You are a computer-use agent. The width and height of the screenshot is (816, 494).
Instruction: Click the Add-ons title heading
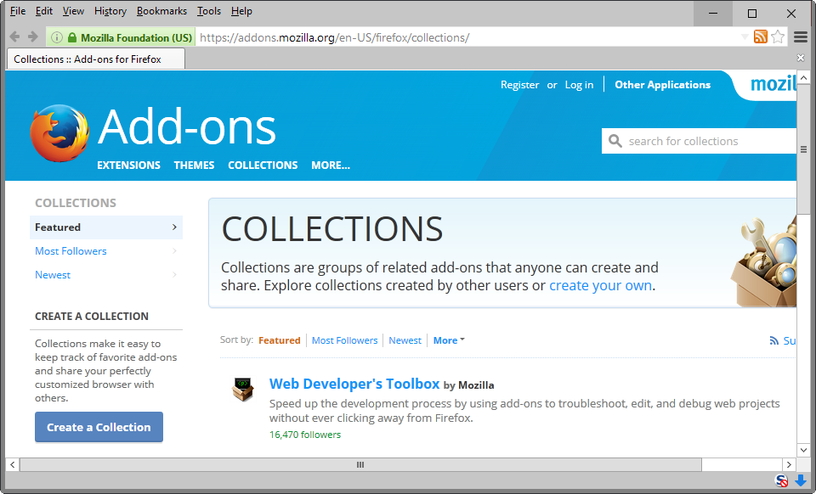[187, 127]
